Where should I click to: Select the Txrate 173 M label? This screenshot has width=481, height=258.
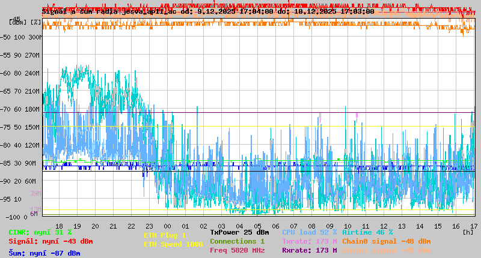coord(309,241)
